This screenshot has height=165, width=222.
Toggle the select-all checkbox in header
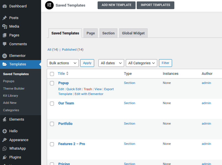52,74
